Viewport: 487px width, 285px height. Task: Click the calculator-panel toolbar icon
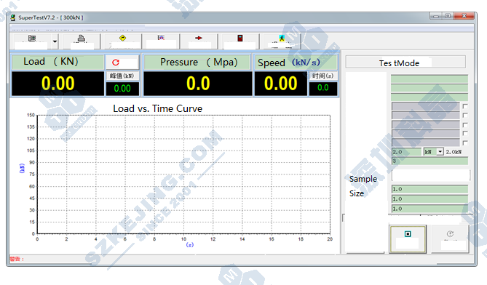coord(32,39)
